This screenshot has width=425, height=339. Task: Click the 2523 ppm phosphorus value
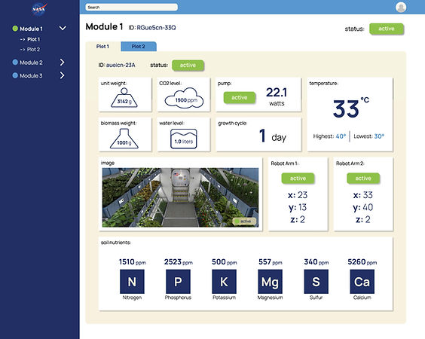[x=179, y=262]
